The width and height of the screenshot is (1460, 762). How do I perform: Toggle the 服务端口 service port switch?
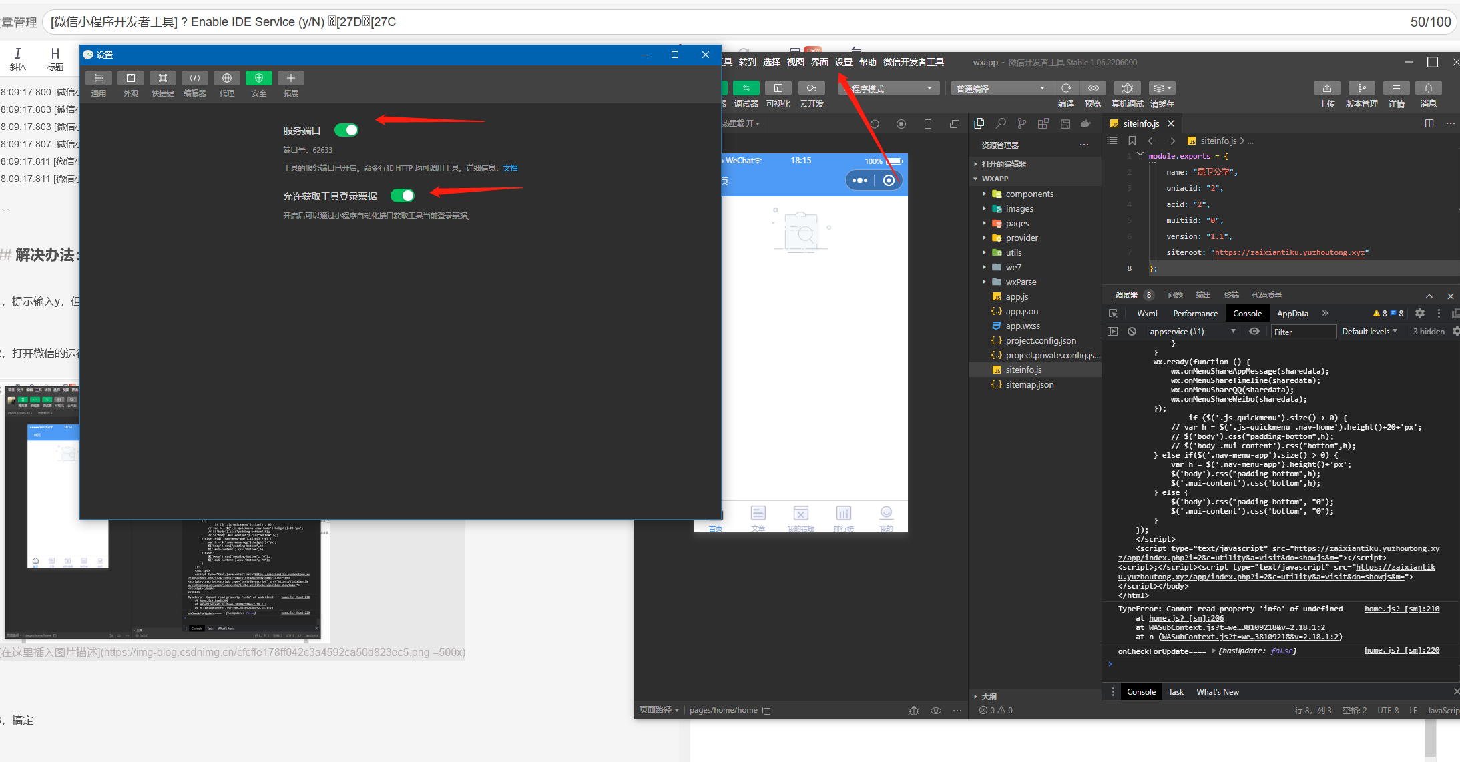pyautogui.click(x=346, y=130)
